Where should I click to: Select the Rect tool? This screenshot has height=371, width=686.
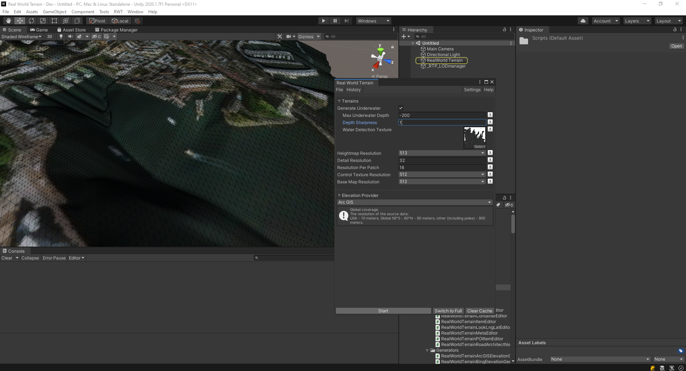pos(54,21)
